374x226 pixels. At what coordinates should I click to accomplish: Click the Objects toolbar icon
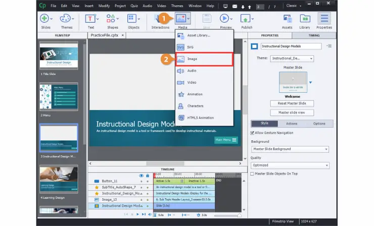pos(132,18)
